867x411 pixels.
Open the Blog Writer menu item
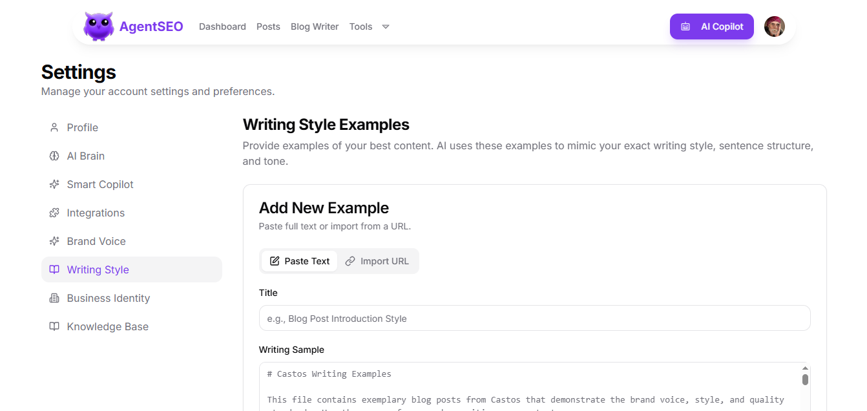(x=315, y=26)
